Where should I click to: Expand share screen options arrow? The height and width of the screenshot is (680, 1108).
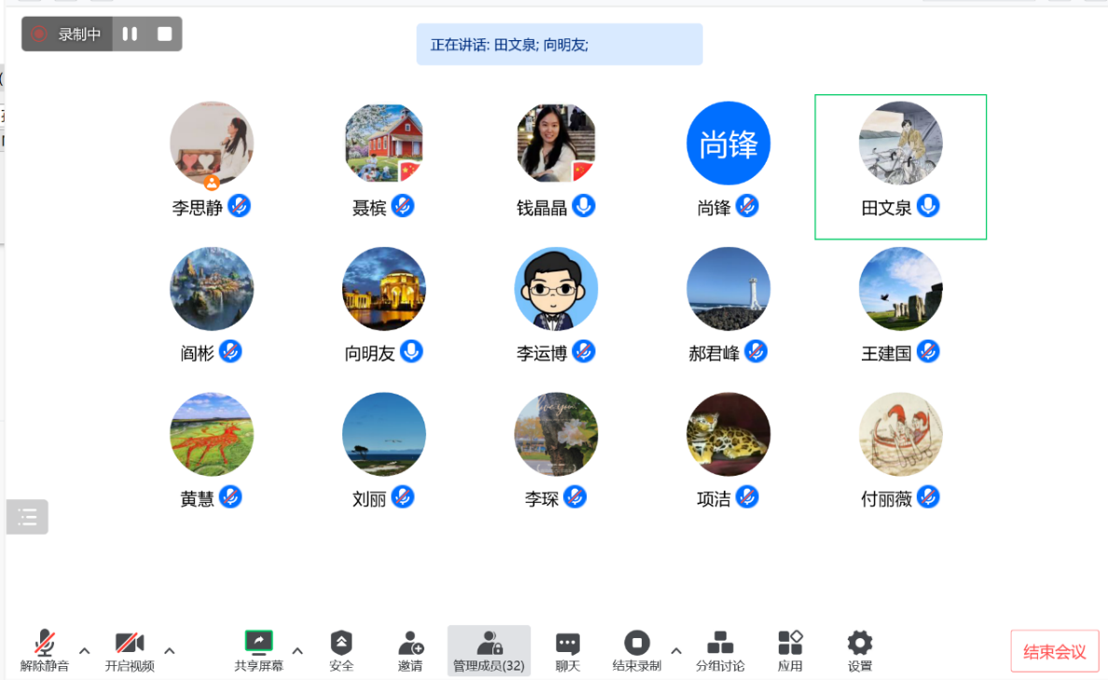click(298, 650)
